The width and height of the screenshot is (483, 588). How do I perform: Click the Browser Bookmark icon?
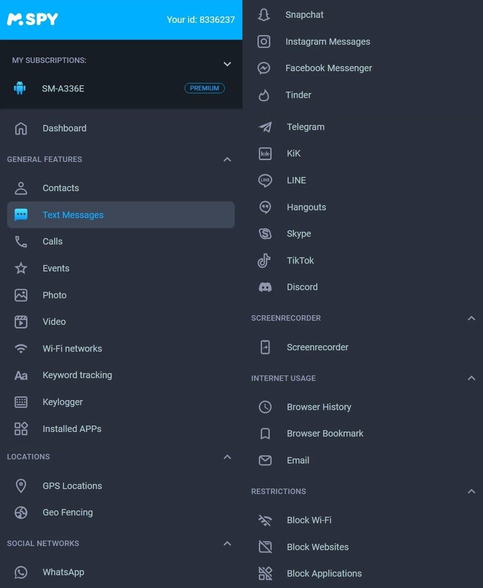click(x=265, y=433)
